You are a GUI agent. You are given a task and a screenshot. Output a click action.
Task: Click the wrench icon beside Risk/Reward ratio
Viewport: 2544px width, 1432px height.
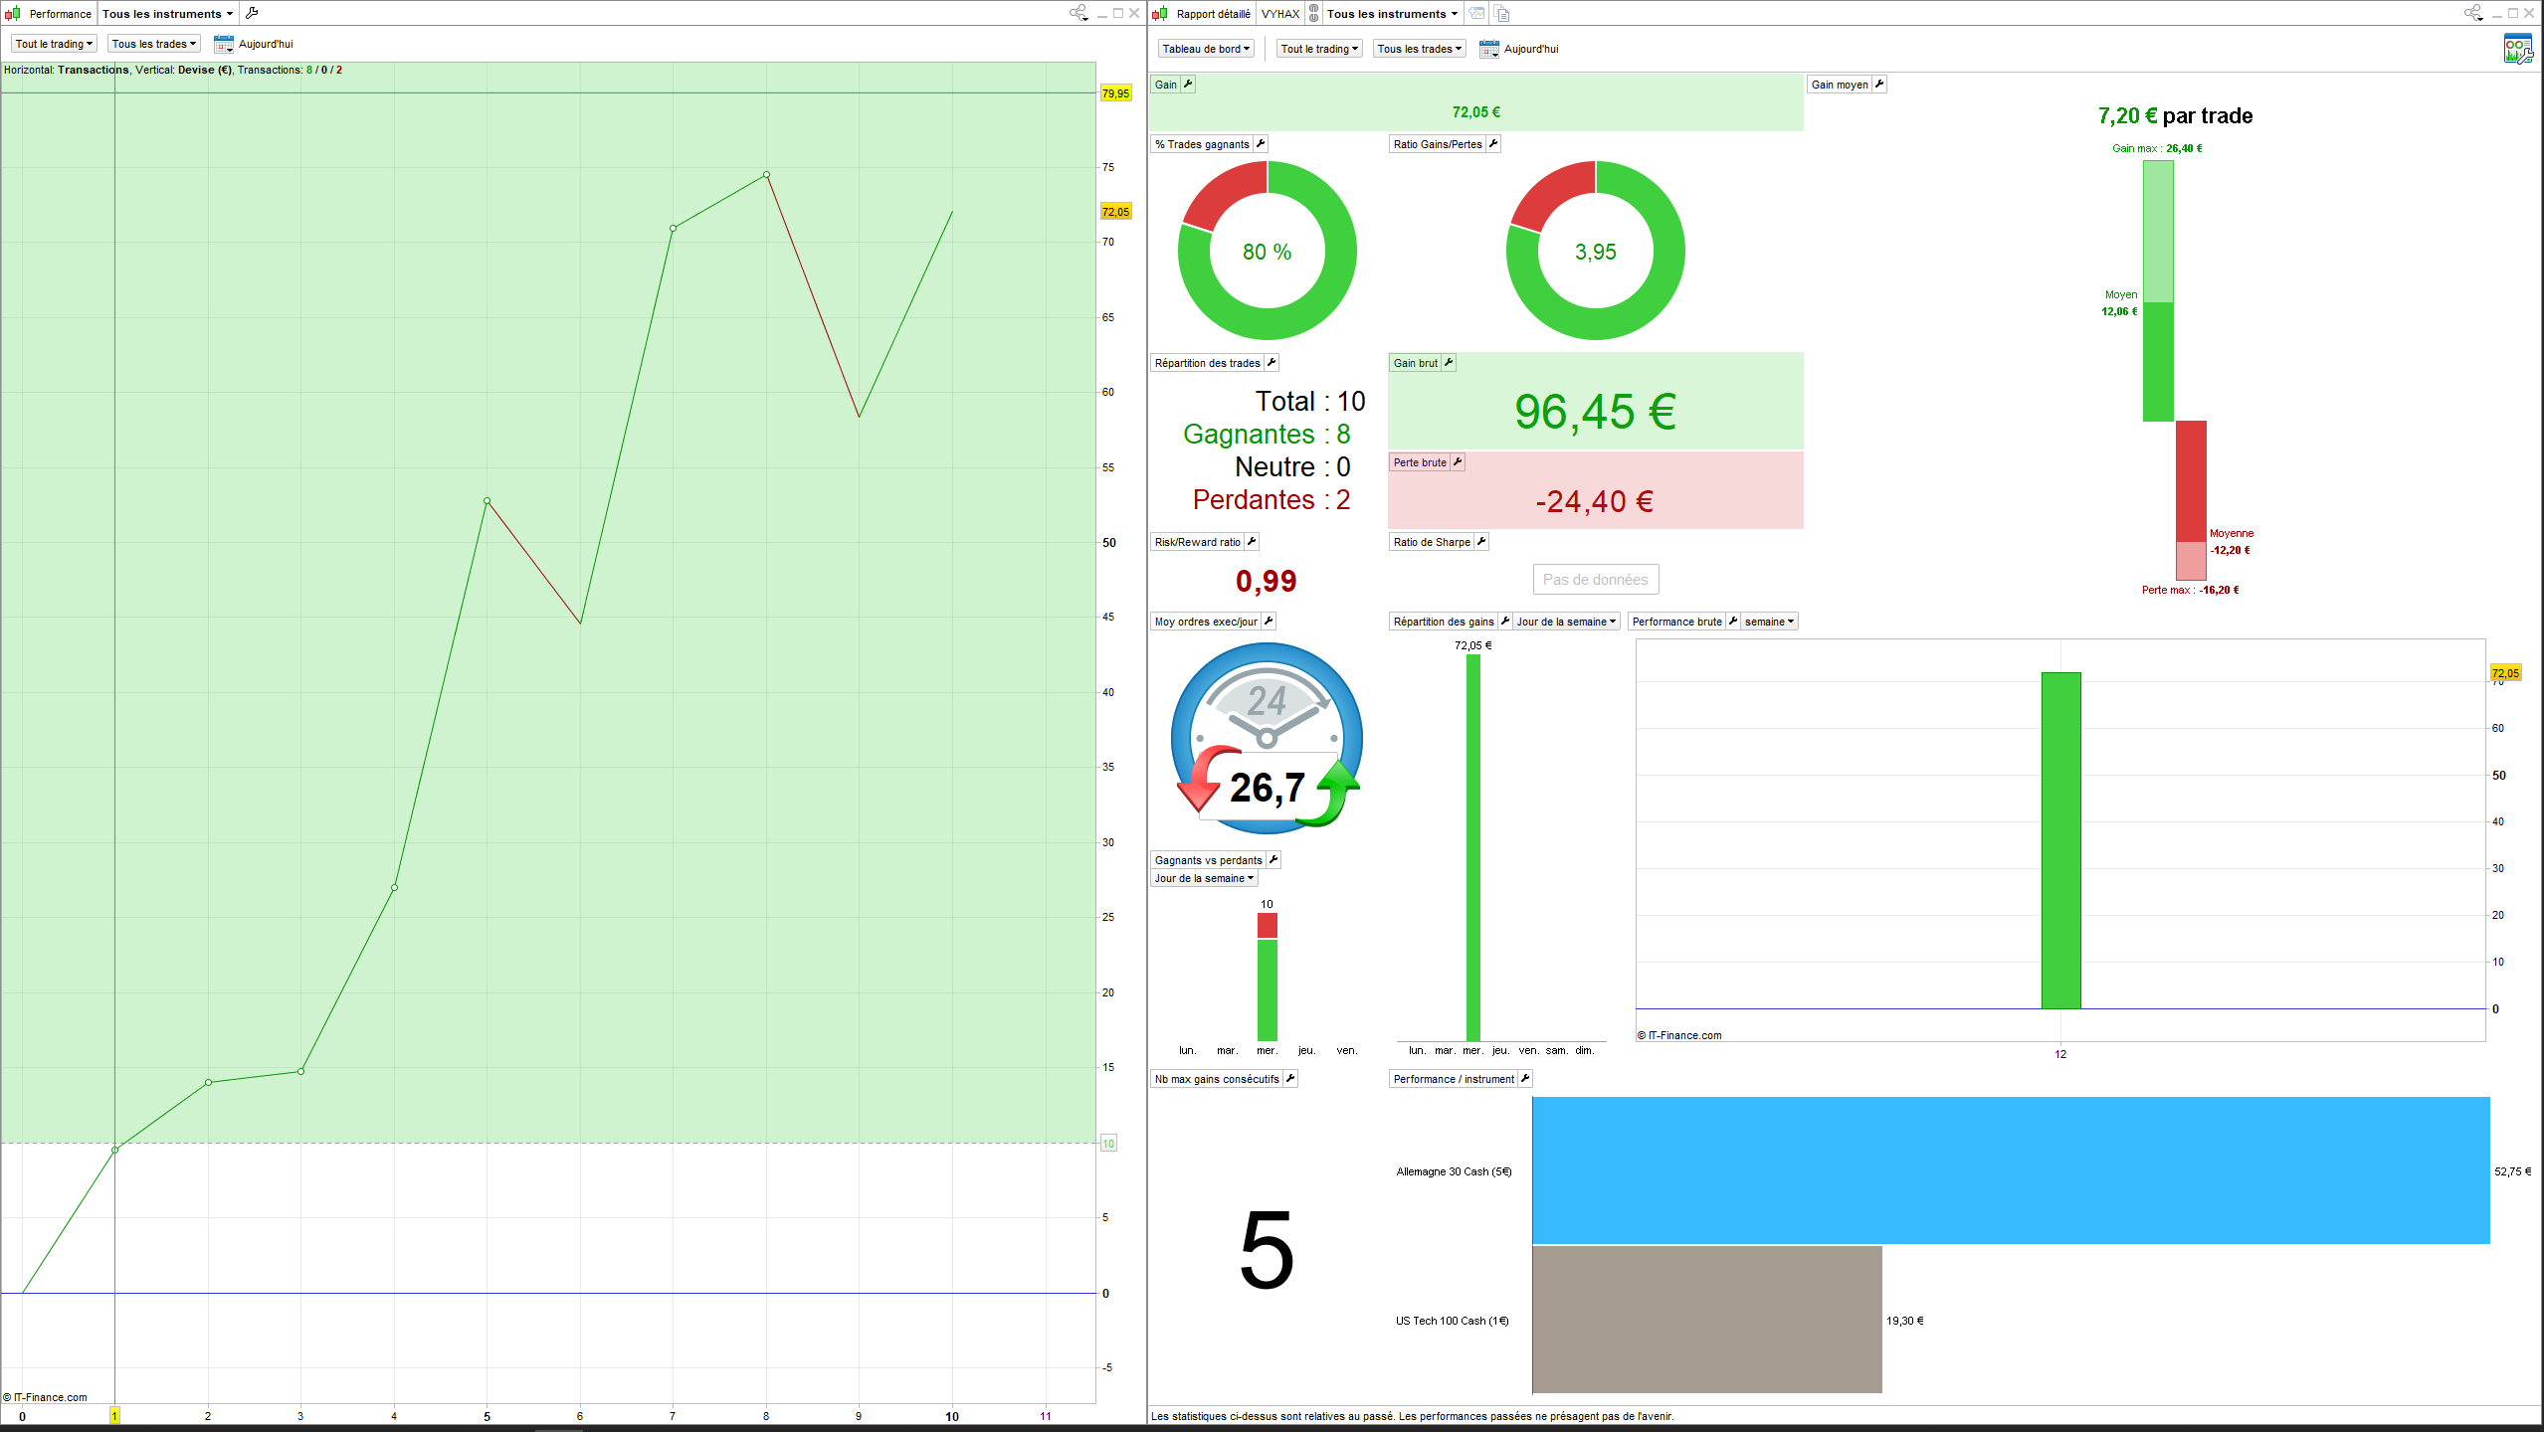pyautogui.click(x=1252, y=542)
